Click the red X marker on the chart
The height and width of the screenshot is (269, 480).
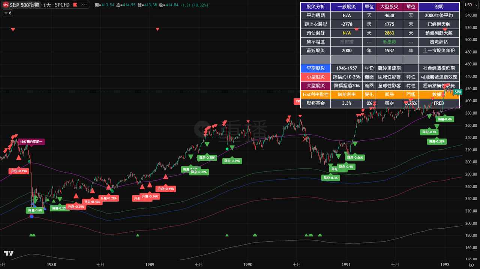305,139
